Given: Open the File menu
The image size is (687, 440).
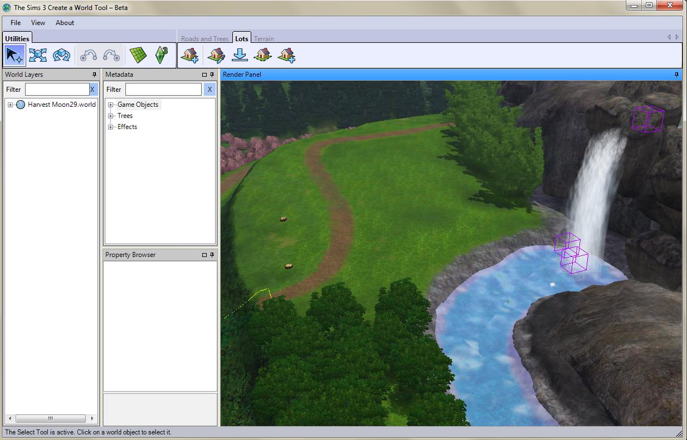Looking at the screenshot, I should pyautogui.click(x=16, y=23).
